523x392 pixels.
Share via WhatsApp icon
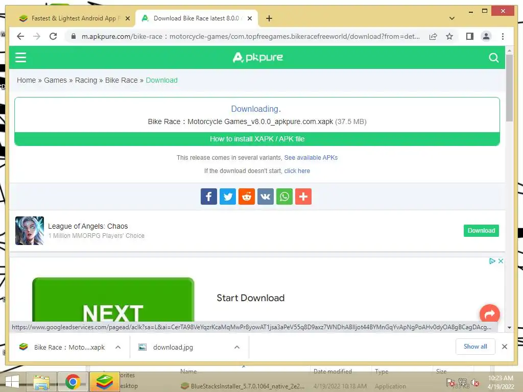[x=284, y=197]
